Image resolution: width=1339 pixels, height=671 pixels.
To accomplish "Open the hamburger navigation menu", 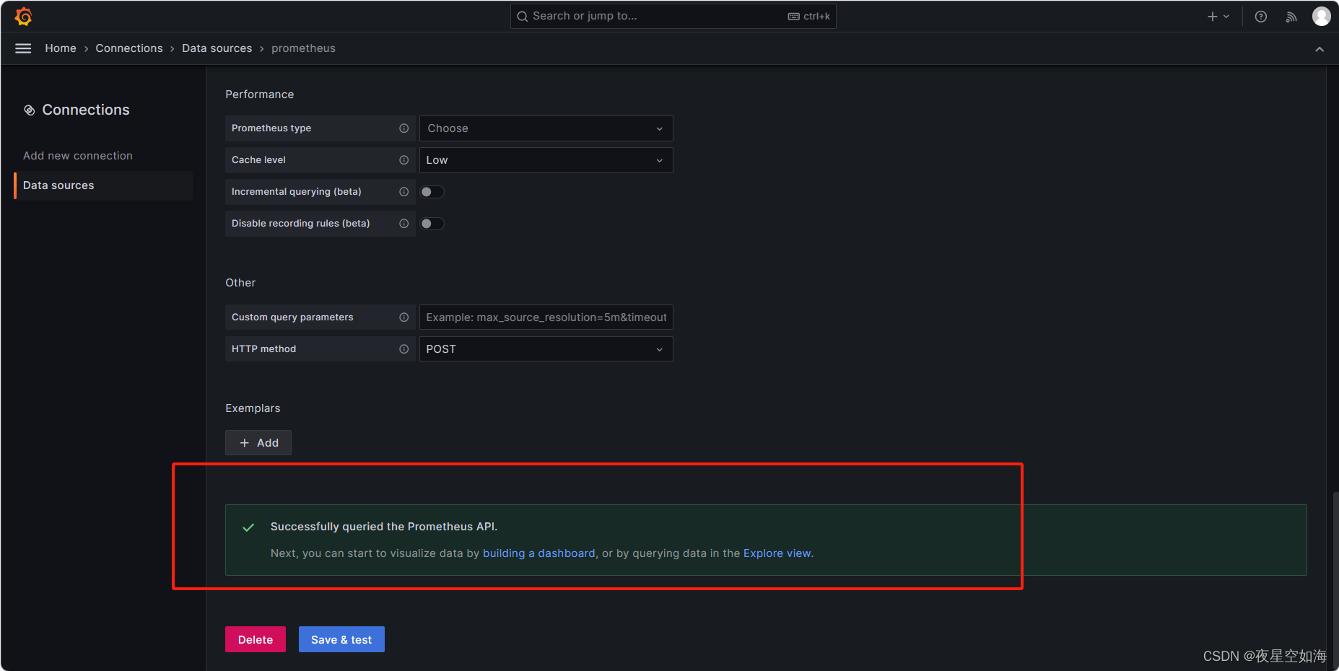I will pyautogui.click(x=23, y=48).
